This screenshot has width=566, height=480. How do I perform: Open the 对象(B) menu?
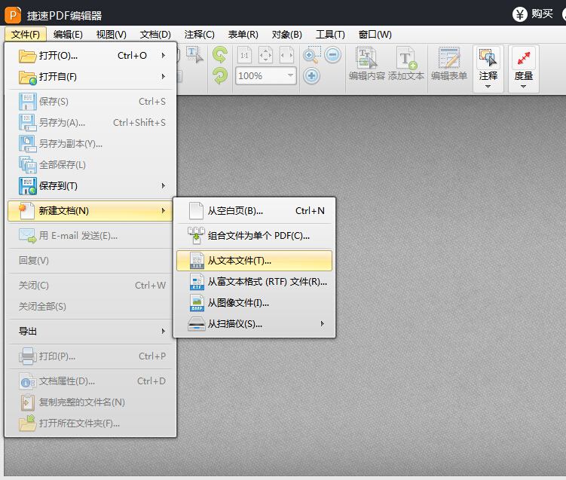tap(286, 35)
